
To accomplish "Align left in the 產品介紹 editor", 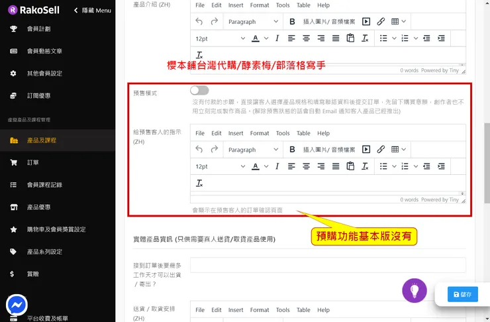I will pos(291,38).
